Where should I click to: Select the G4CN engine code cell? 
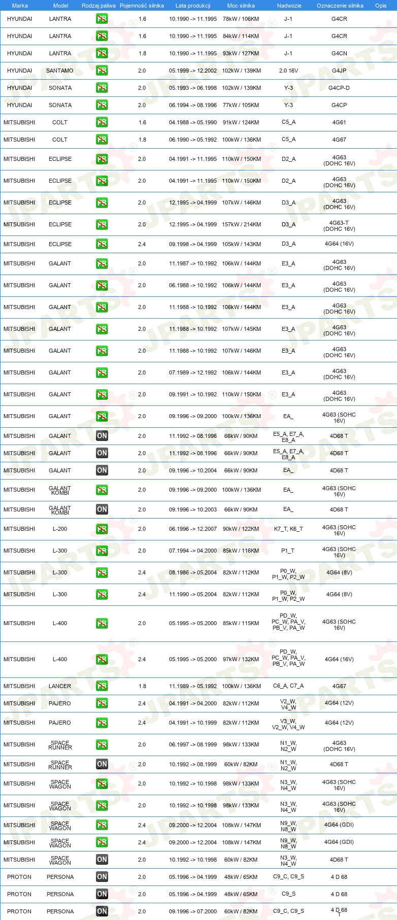pyautogui.click(x=339, y=53)
